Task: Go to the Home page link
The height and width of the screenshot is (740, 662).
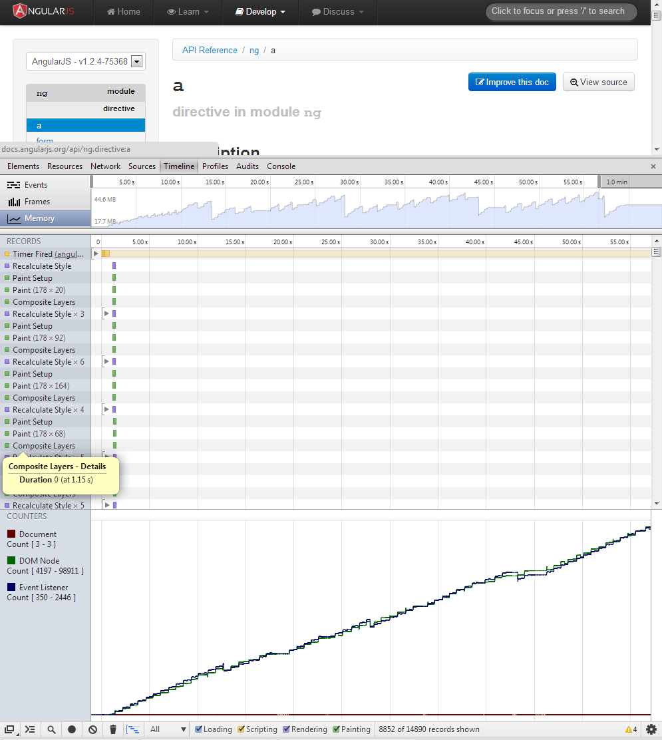Action: click(x=124, y=12)
